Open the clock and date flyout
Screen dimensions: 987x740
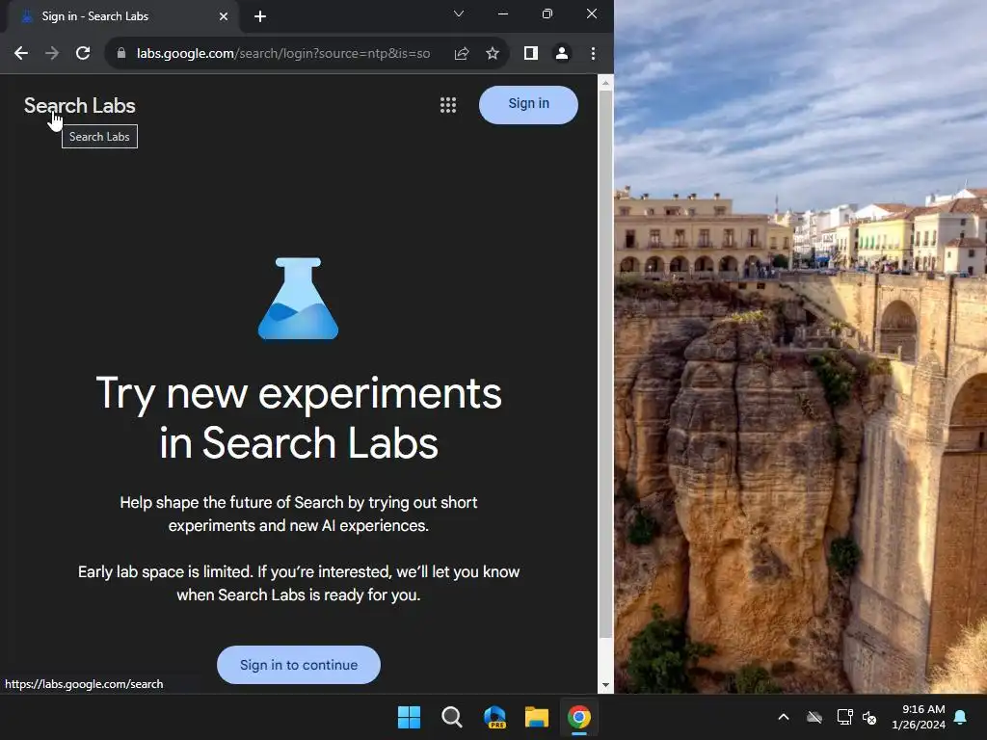point(919,717)
